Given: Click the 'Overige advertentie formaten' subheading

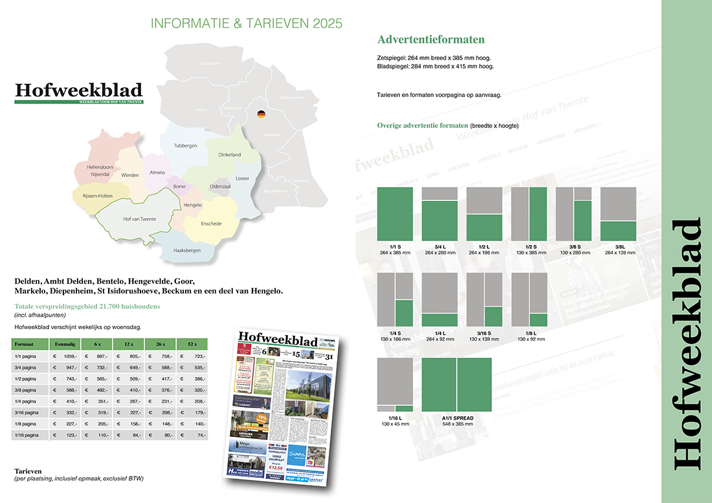Looking at the screenshot, I should click(422, 125).
